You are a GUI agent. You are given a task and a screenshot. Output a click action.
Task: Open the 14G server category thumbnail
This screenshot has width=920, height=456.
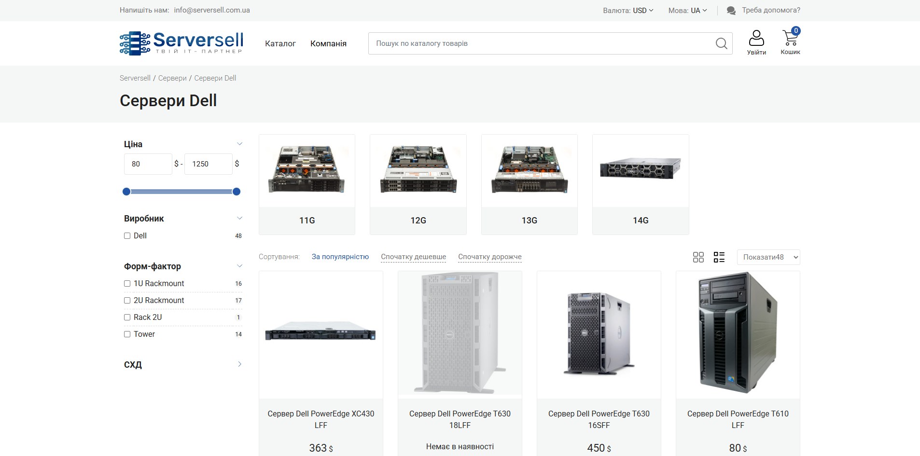(x=641, y=171)
